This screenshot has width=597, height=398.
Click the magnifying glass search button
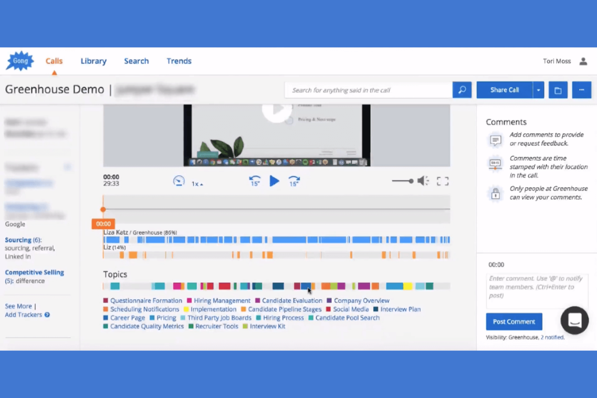[x=462, y=90]
